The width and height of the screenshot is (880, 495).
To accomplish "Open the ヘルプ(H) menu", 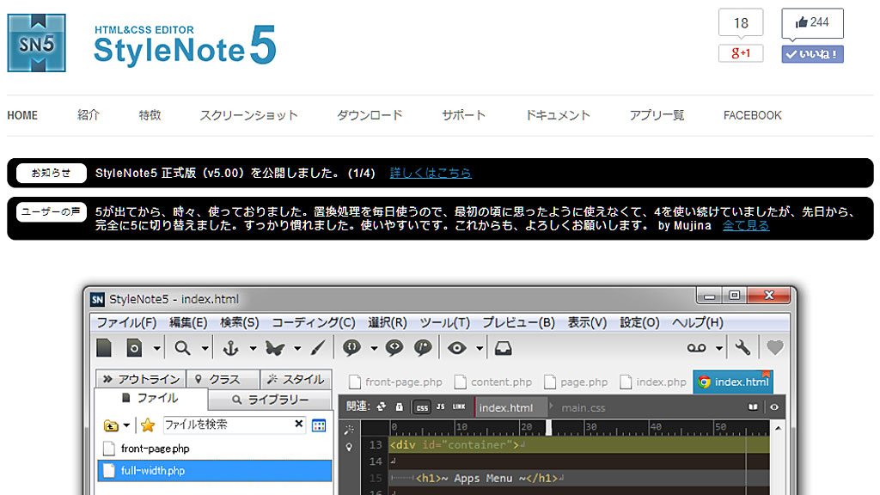I will click(x=698, y=323).
